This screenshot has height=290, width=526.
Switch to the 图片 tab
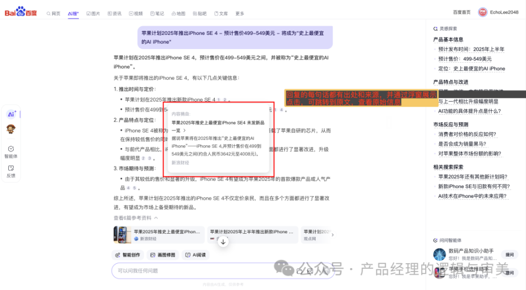point(93,14)
